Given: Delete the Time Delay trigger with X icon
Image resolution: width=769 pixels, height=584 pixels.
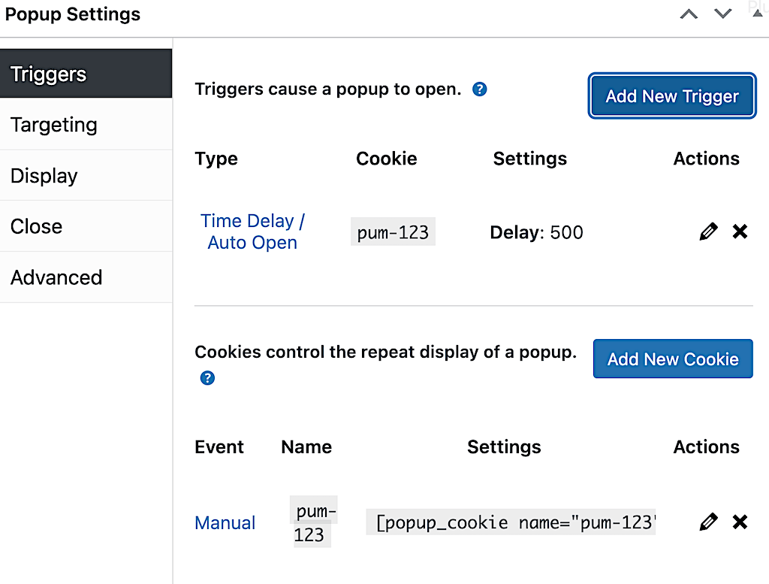Looking at the screenshot, I should tap(740, 231).
